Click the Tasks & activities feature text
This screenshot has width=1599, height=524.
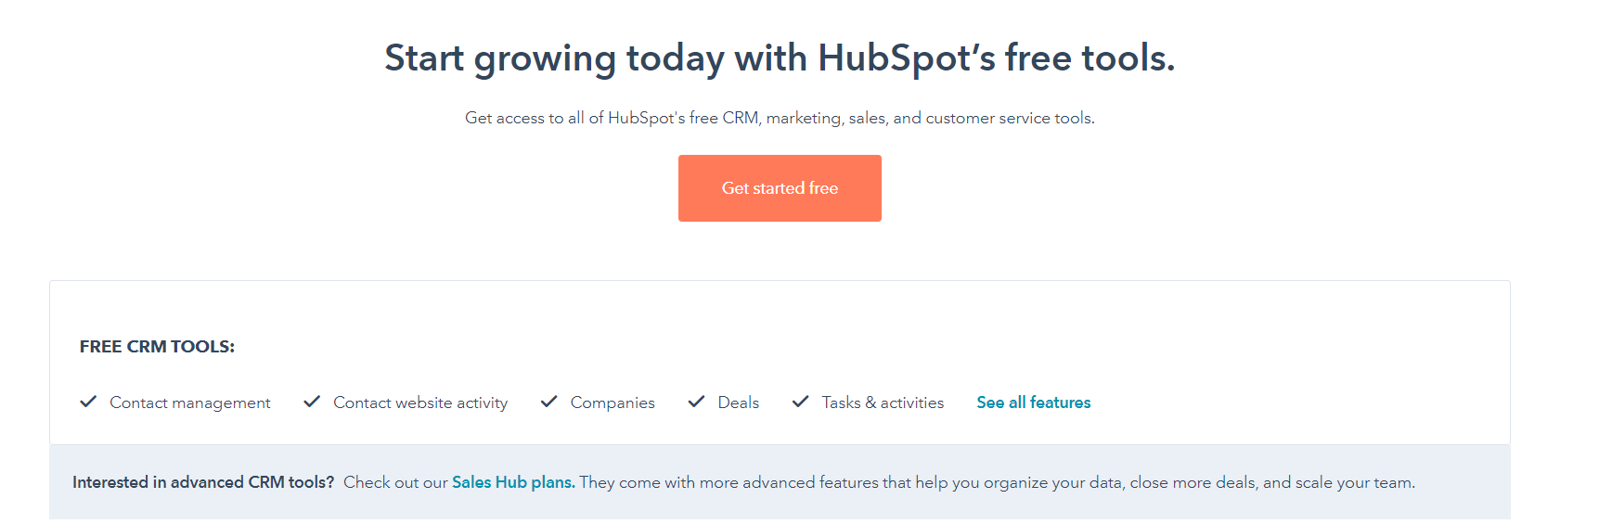tap(883, 403)
